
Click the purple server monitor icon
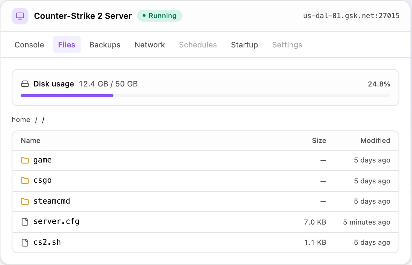click(x=20, y=16)
